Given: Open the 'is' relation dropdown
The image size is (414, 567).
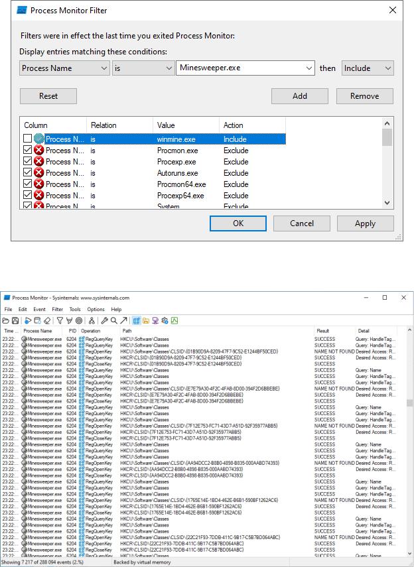Looking at the screenshot, I should click(x=144, y=68).
